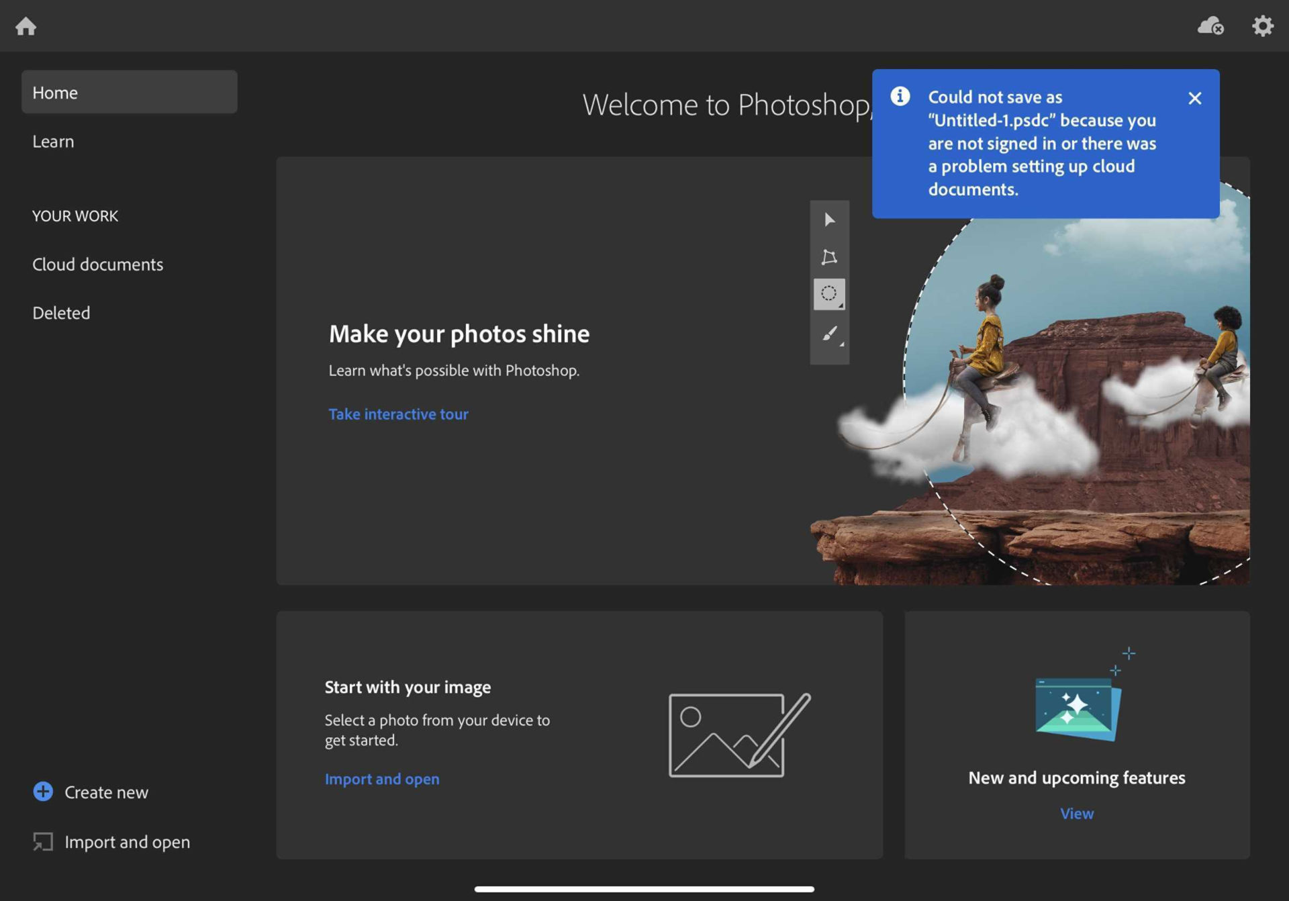
Task: Select the Transform tool icon
Action: 829,257
